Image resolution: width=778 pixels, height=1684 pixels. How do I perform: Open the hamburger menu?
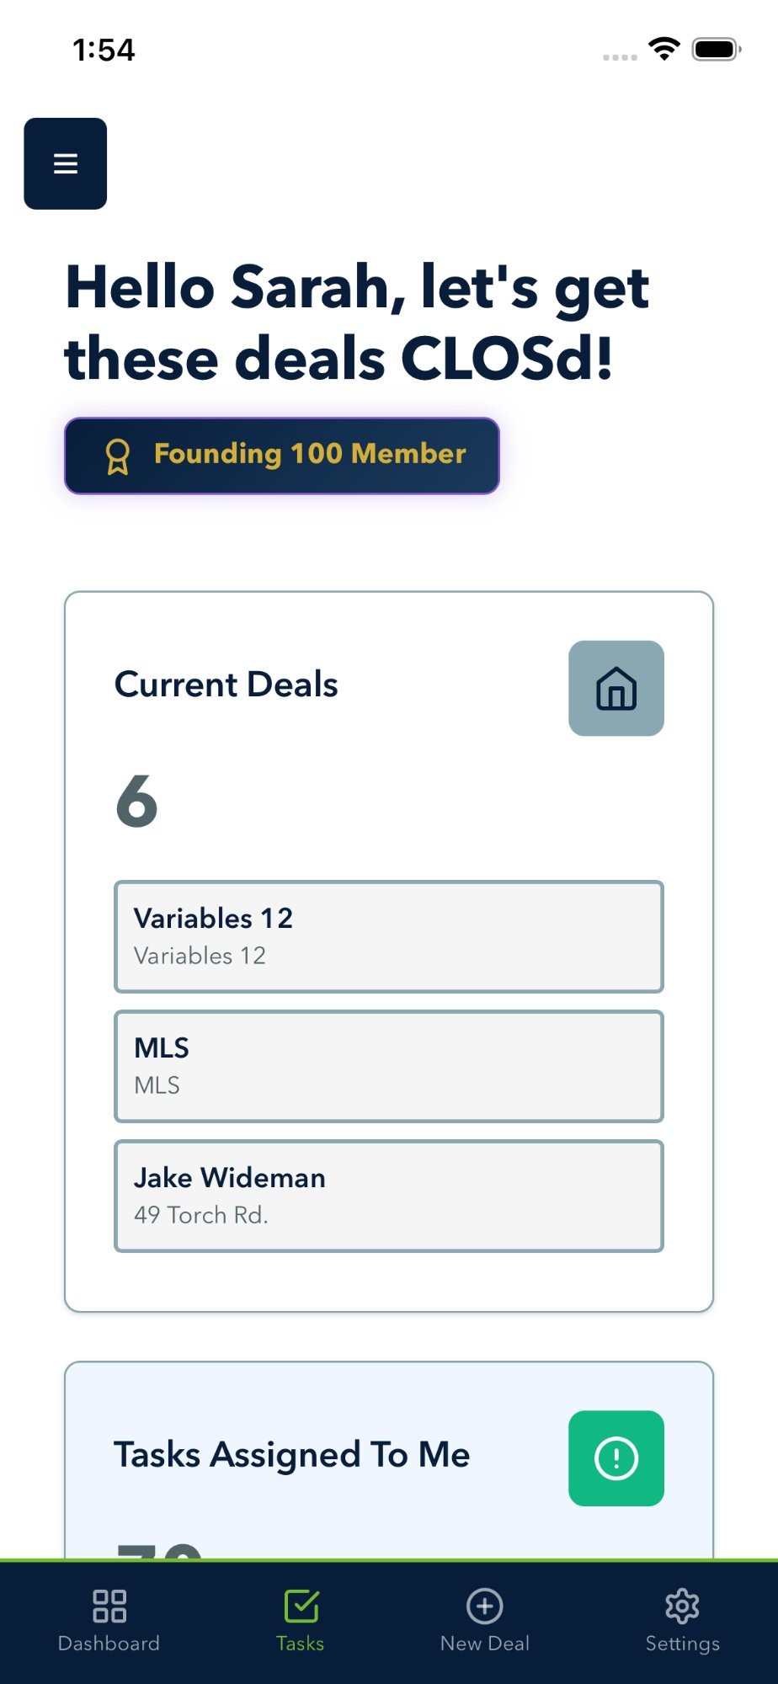coord(66,163)
